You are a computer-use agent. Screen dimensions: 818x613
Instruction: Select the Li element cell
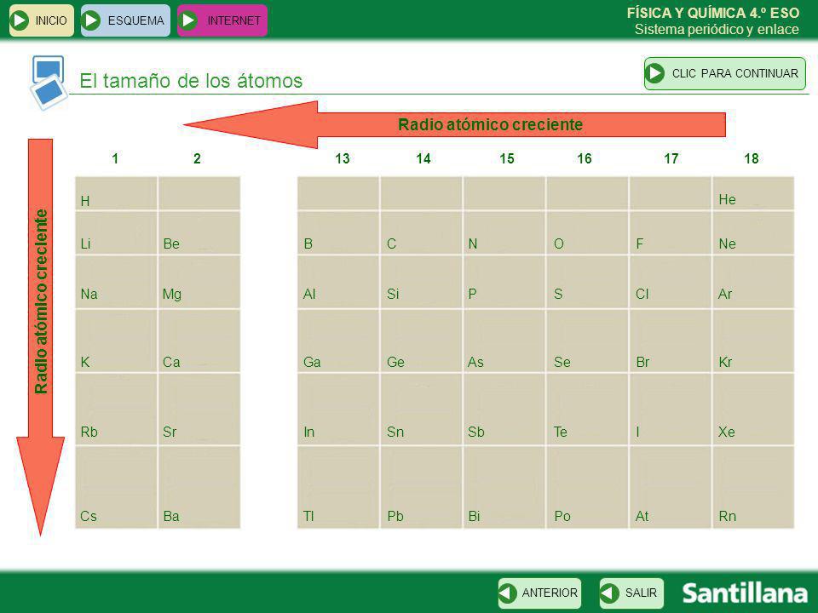click(x=117, y=233)
